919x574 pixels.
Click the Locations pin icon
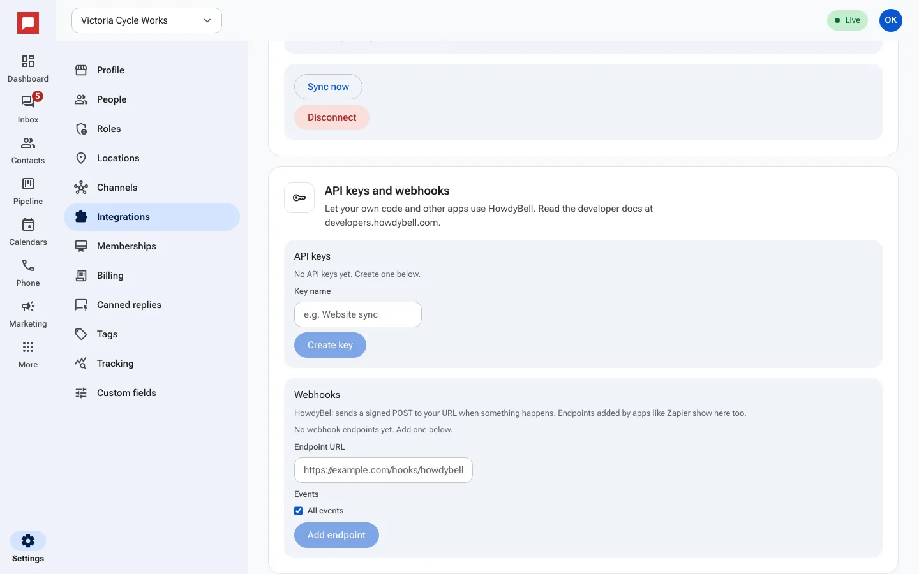pos(81,158)
